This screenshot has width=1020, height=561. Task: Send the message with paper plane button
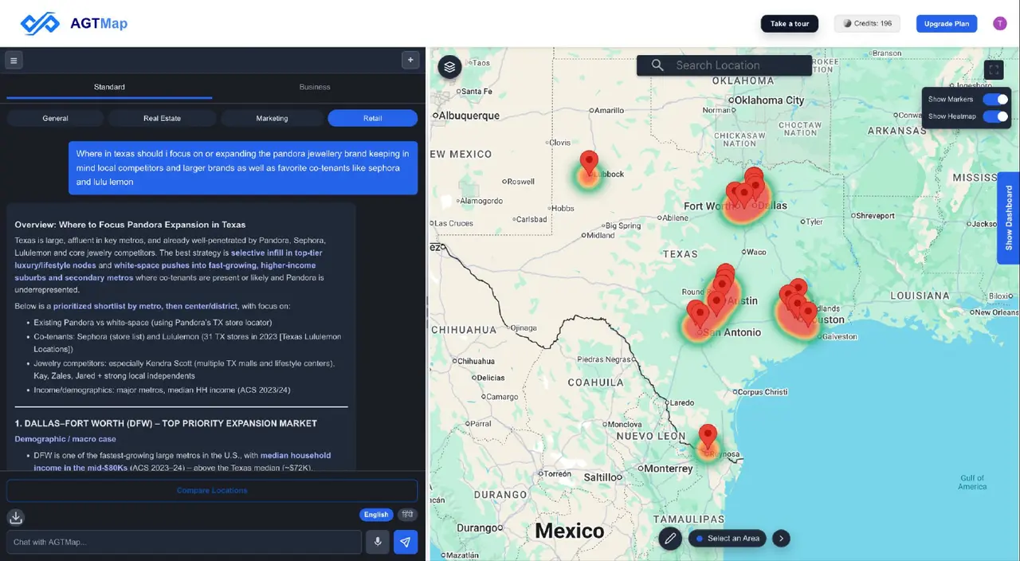point(406,542)
